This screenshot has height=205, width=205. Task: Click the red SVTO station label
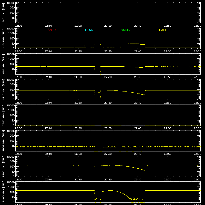pyautogui.click(x=52, y=30)
